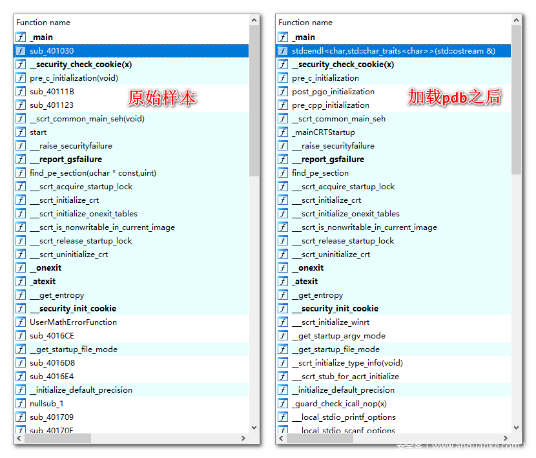The height and width of the screenshot is (458, 536).
Task: Select the sub_401030 function entry
Action: coord(52,50)
